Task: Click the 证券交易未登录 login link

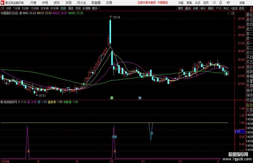Action: point(146,3)
